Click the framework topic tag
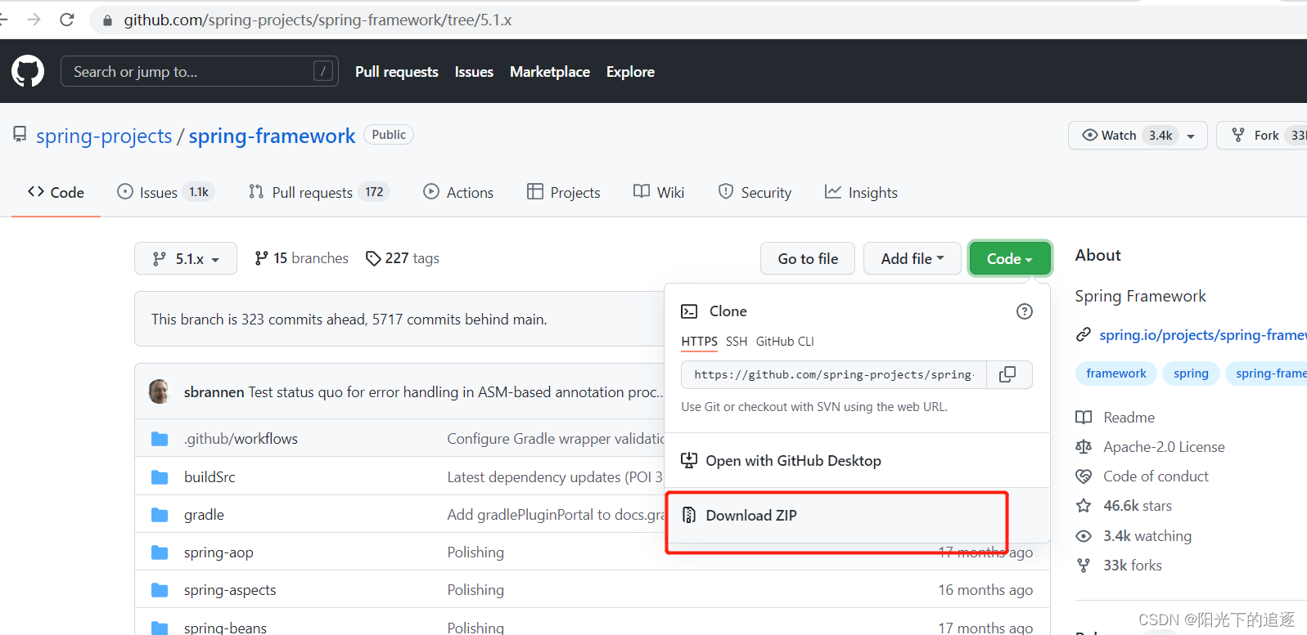Screen dimensions: 1307x635 [1116, 373]
